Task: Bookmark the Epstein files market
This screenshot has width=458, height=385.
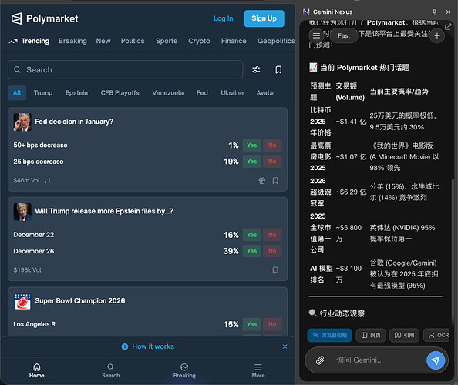Action: 275,270
